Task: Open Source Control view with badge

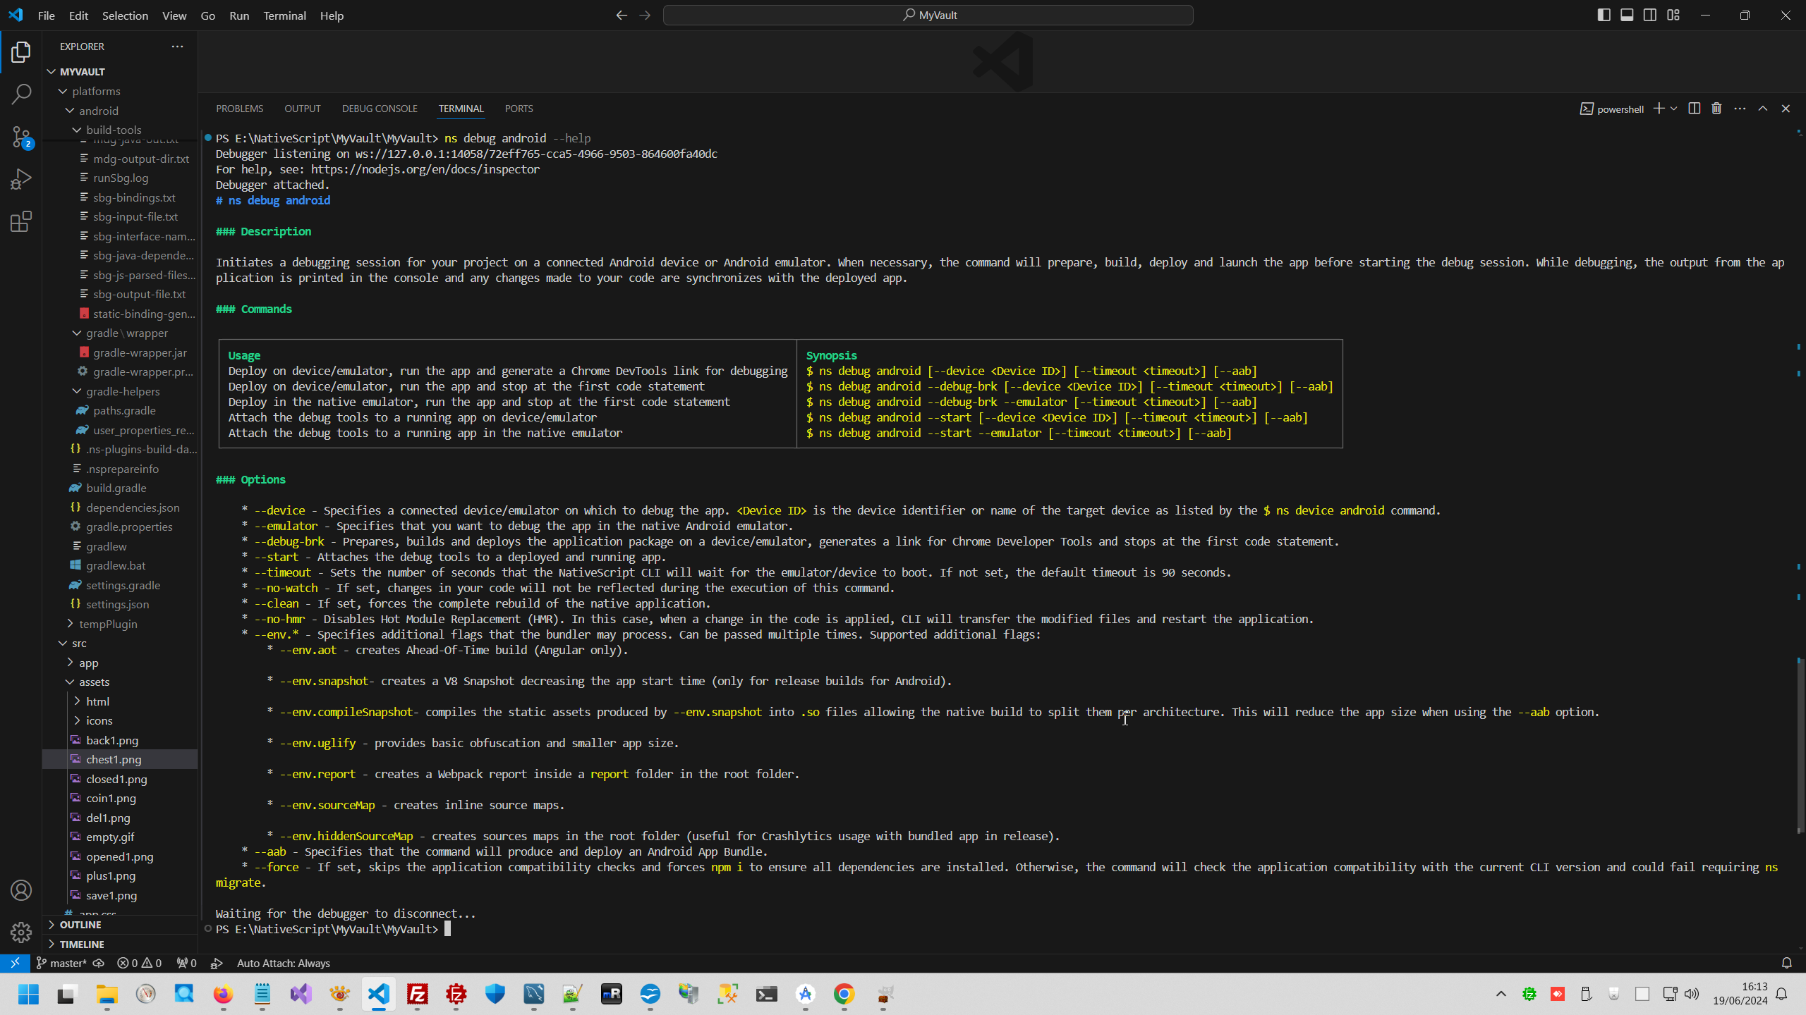Action: [21, 137]
